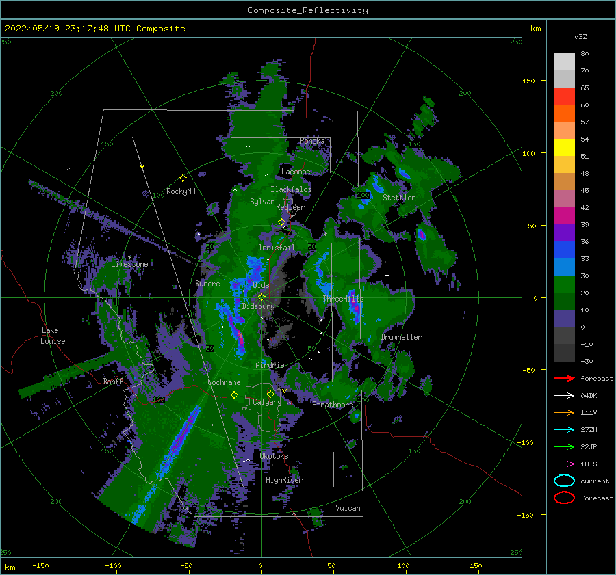Viewport: 616px width, 575px height.
Task: Click the Okotoks label
Action: pos(274,456)
